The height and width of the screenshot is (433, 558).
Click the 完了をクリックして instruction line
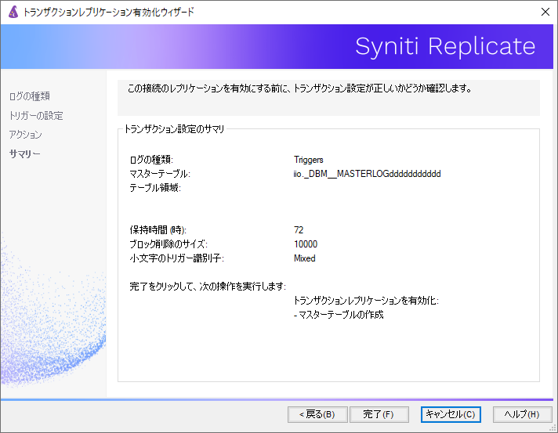point(208,287)
